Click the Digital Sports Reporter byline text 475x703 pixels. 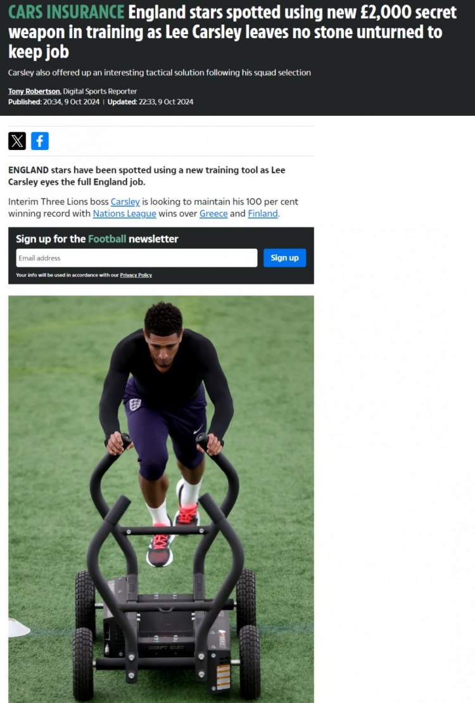[100, 91]
